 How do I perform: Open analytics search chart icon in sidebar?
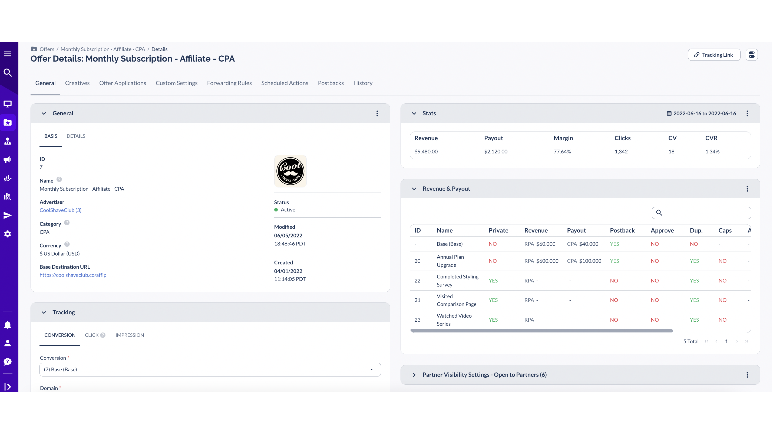(8, 197)
